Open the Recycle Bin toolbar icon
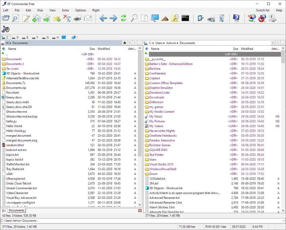This screenshot has height=230, width=286. point(222,18)
